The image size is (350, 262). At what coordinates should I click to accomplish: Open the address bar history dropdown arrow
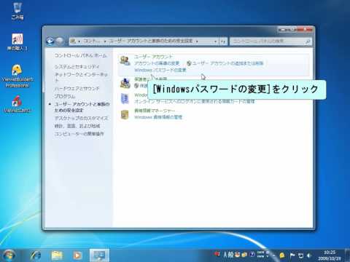click(215, 41)
